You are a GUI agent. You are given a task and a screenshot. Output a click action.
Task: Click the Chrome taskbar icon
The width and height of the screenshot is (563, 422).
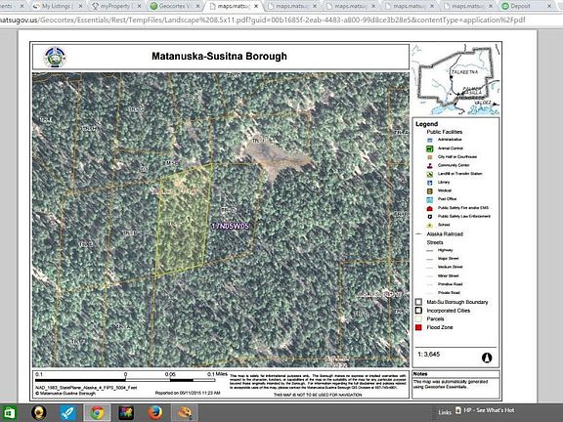[x=97, y=412]
